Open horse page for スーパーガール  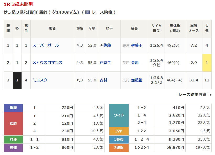(x=45, y=45)
